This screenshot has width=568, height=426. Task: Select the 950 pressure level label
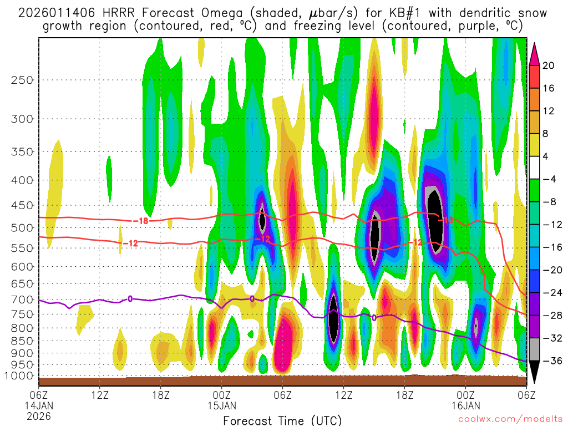point(22,364)
